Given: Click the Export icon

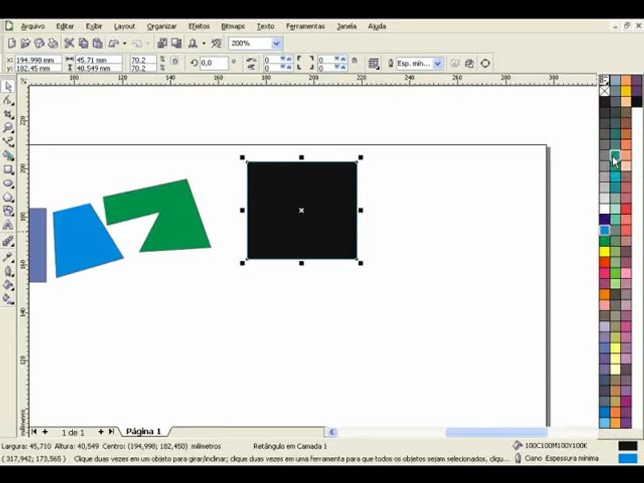Looking at the screenshot, I should tap(176, 43).
